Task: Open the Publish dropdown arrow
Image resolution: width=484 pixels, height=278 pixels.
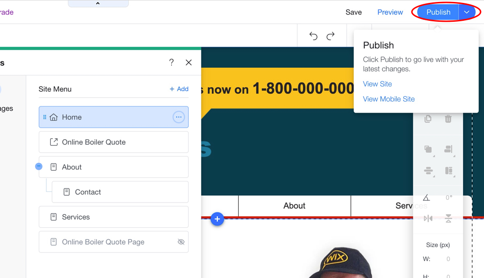Action: click(x=467, y=12)
